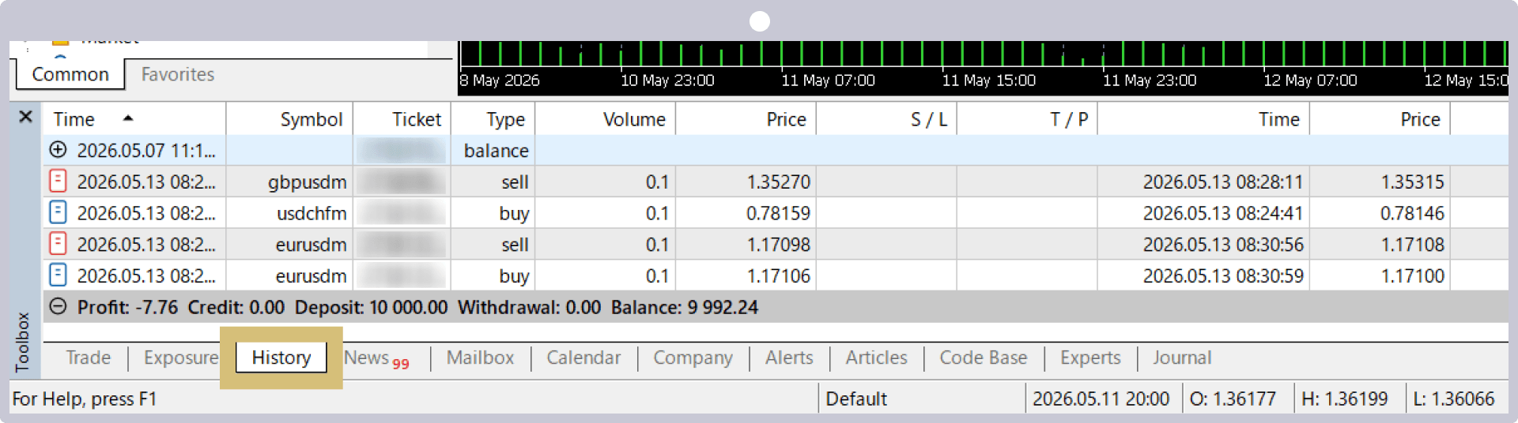Switch to the Favorites tab

(178, 74)
